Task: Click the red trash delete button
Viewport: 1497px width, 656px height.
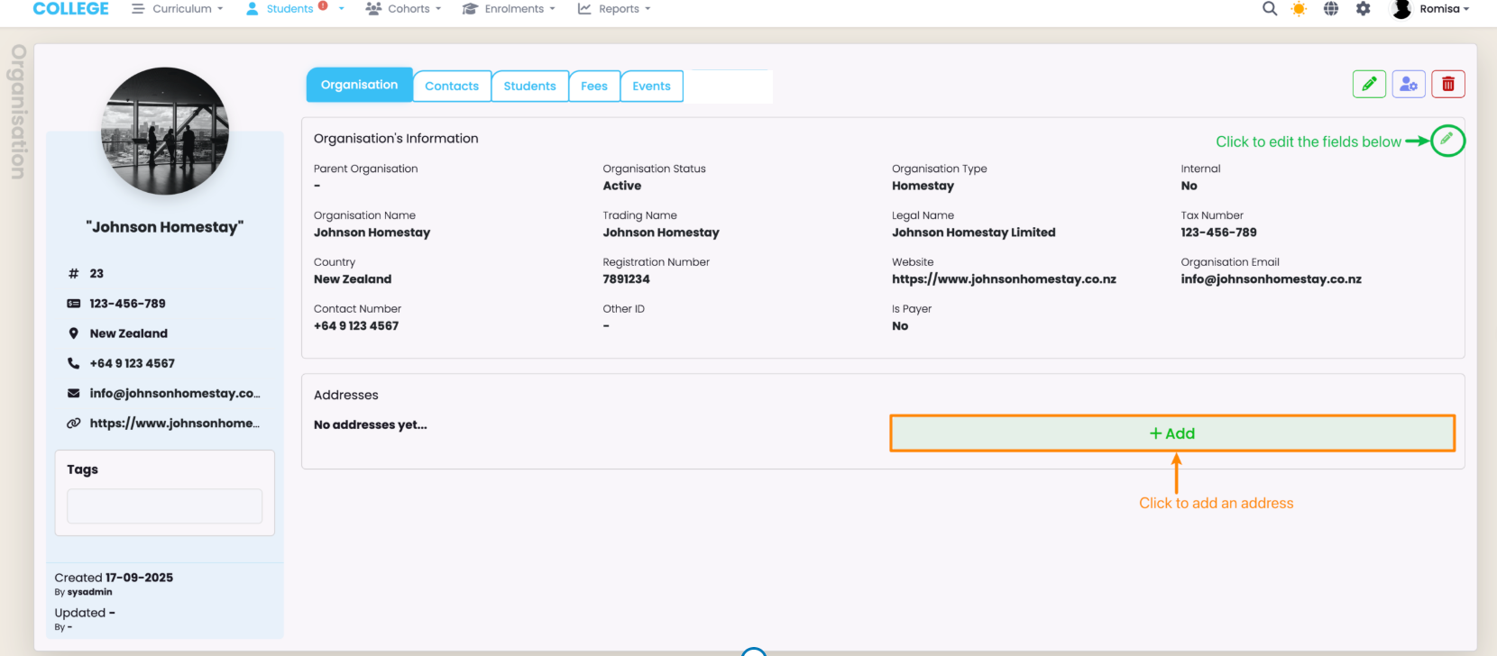Action: 1448,84
